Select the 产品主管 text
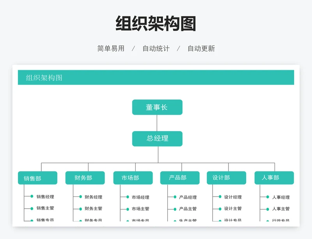 [188, 209]
